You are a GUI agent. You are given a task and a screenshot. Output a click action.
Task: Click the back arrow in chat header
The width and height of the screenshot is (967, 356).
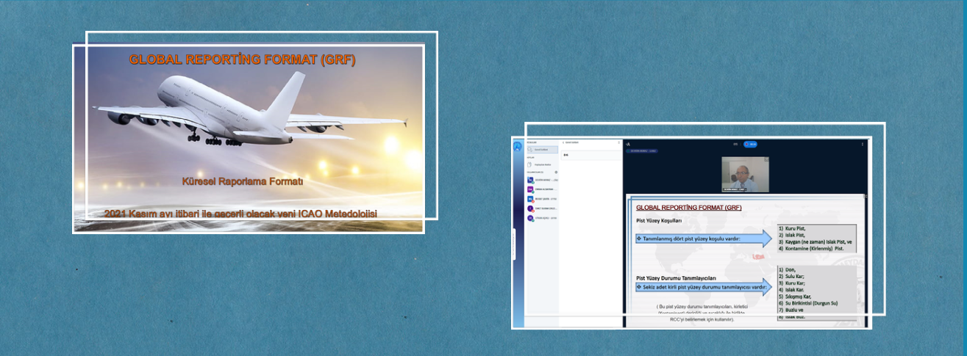point(563,142)
